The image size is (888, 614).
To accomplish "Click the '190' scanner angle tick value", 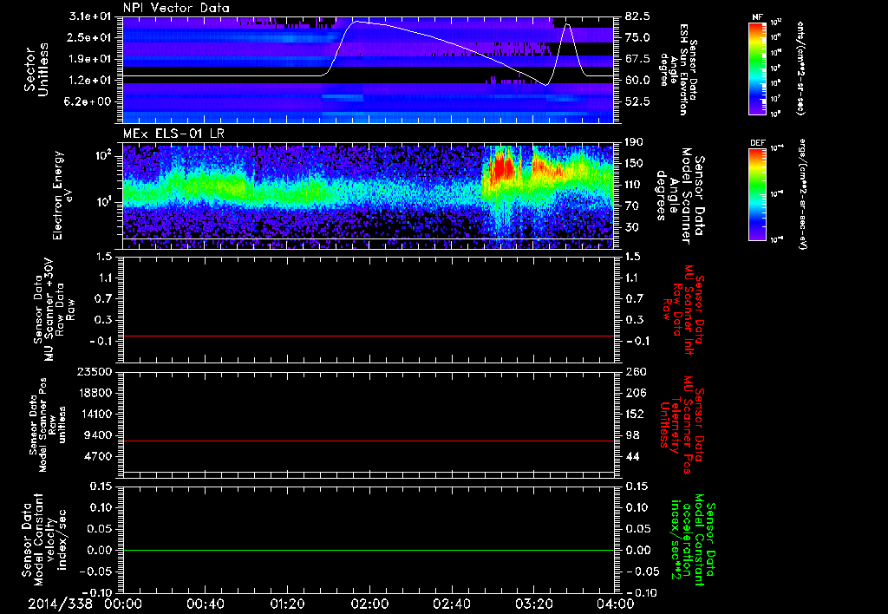I will pyautogui.click(x=635, y=142).
